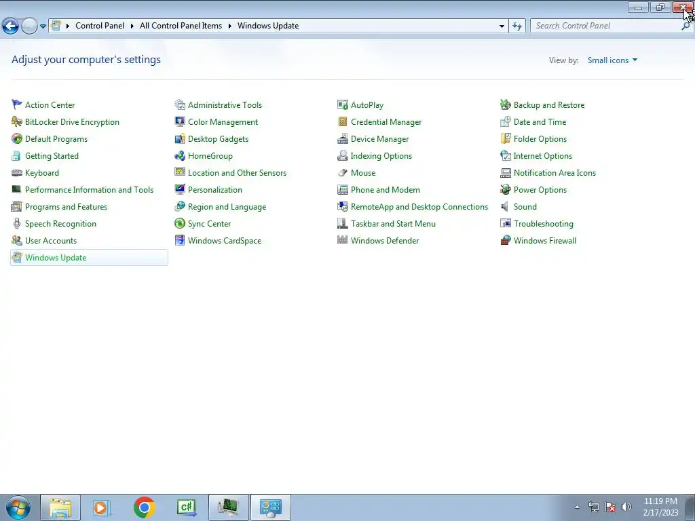Open Troubleshooting link
695x521 pixels.
[544, 224]
